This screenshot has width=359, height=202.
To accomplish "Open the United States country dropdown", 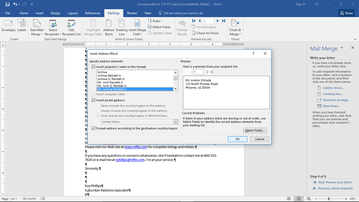I will point(176,122).
